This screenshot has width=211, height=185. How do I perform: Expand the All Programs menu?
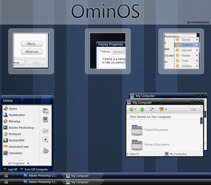17,163
